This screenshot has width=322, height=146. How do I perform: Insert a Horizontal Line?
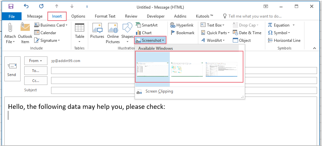(284, 40)
